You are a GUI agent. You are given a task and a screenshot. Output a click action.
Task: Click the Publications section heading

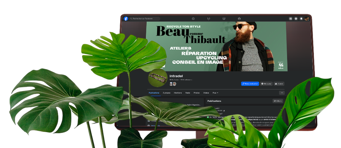tap(214, 101)
